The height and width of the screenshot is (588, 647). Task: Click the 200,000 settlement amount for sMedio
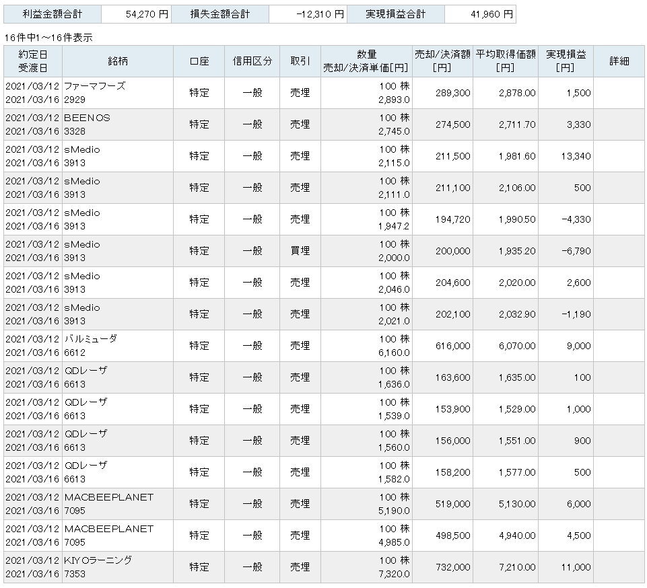[452, 251]
